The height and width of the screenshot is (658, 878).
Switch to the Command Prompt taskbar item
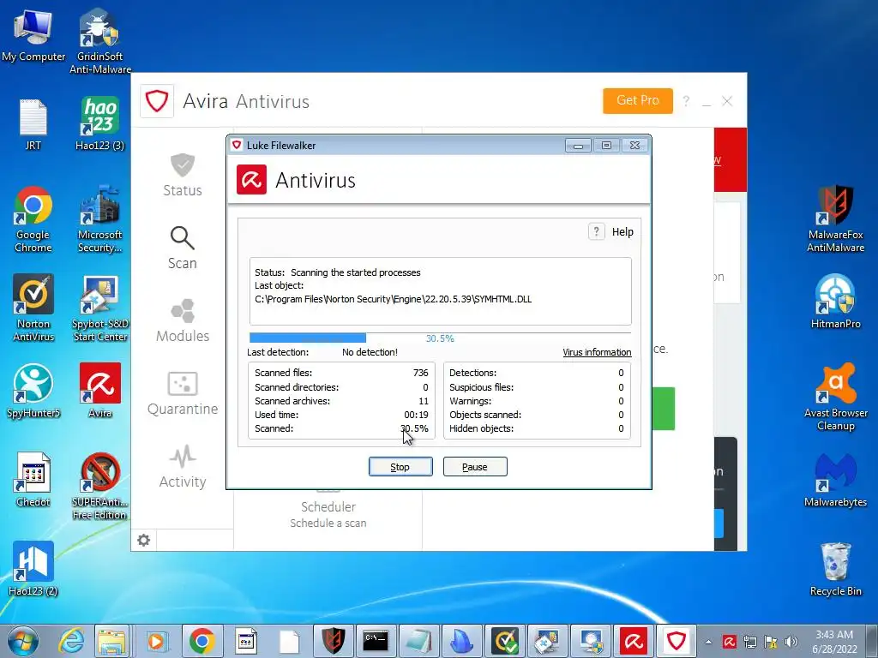376,641
